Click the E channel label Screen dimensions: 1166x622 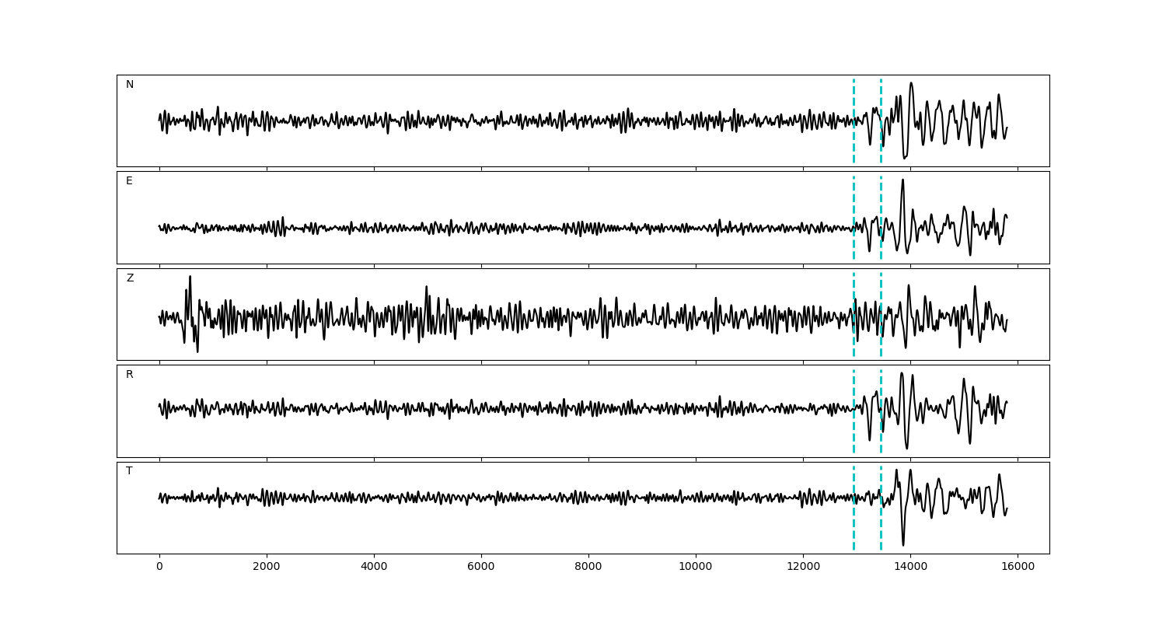click(x=129, y=181)
